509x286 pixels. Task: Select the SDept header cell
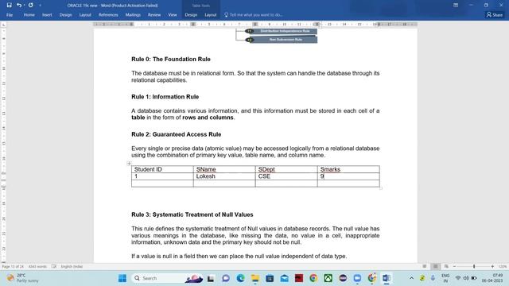286,169
